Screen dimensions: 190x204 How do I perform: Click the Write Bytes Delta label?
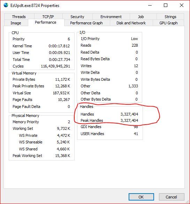click(95, 79)
